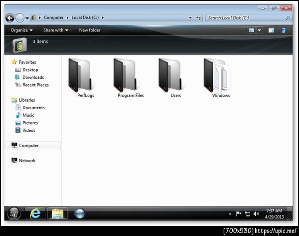Click the PerfLogs folder name label

pyautogui.click(x=86, y=95)
